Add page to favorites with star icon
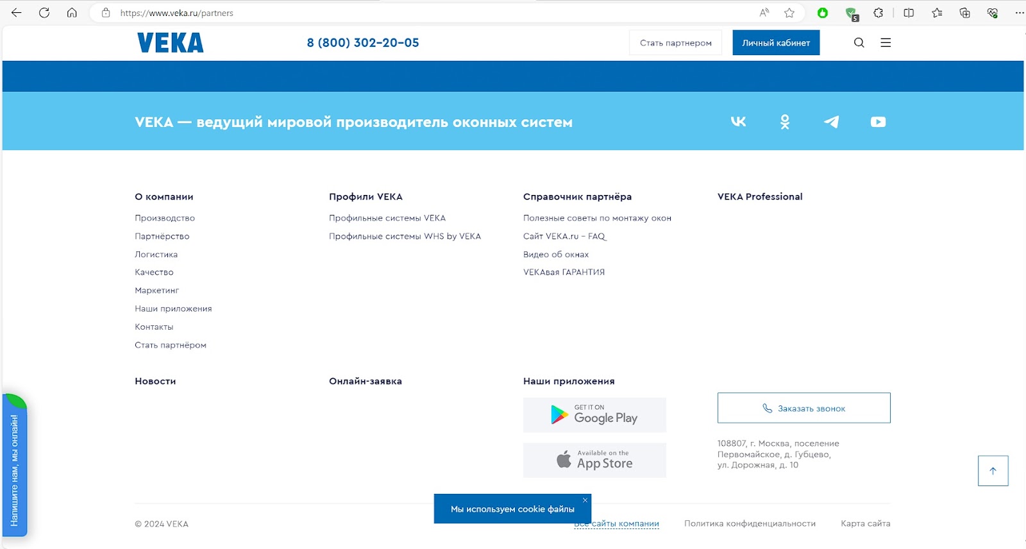The height and width of the screenshot is (549, 1026). click(x=789, y=13)
